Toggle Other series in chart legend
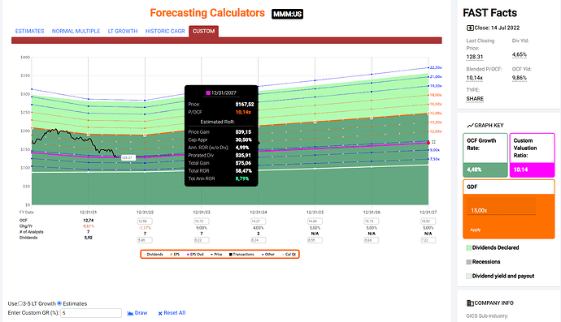This screenshot has width=561, height=322. [268, 254]
